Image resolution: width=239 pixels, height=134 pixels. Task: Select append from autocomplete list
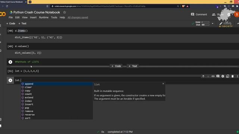[x=57, y=84]
